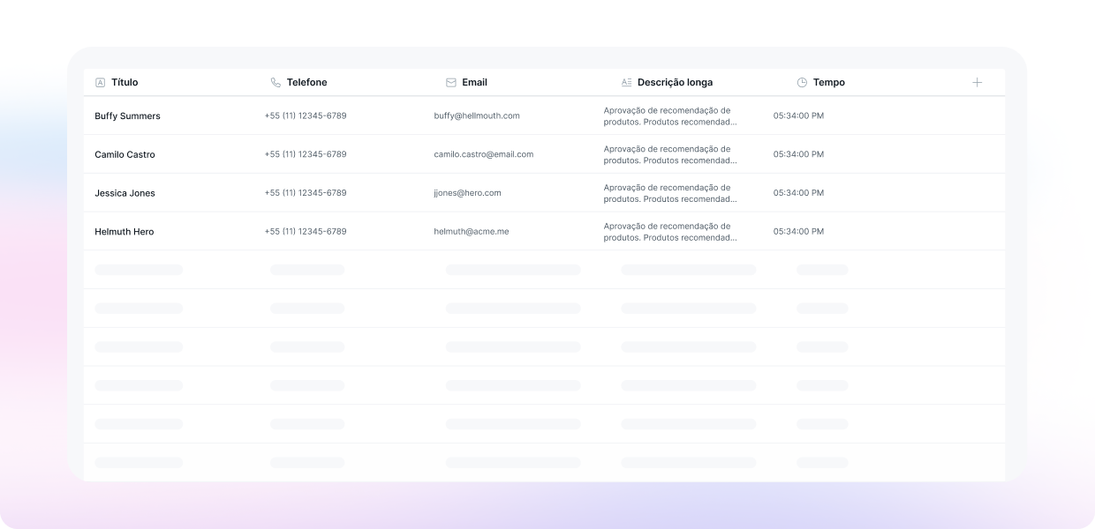Sort by the Título column header

point(125,83)
